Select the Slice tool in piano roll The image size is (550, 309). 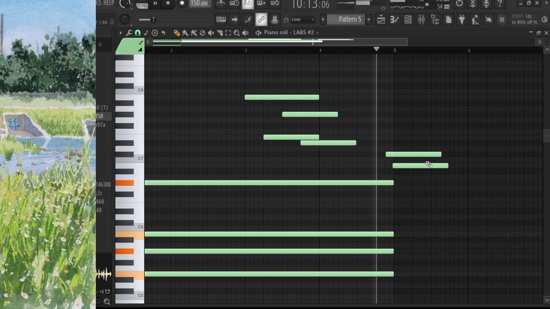click(220, 33)
